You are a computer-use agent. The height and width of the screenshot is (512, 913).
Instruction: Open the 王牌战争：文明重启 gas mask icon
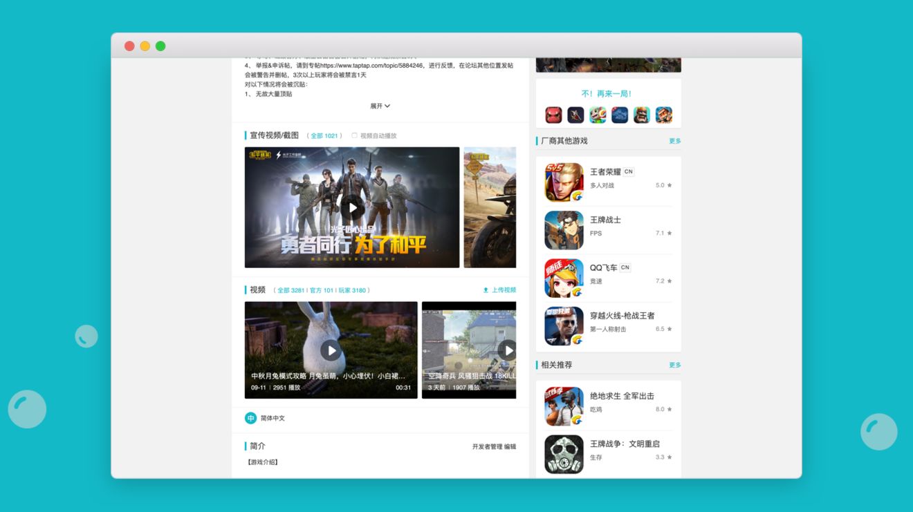point(564,454)
